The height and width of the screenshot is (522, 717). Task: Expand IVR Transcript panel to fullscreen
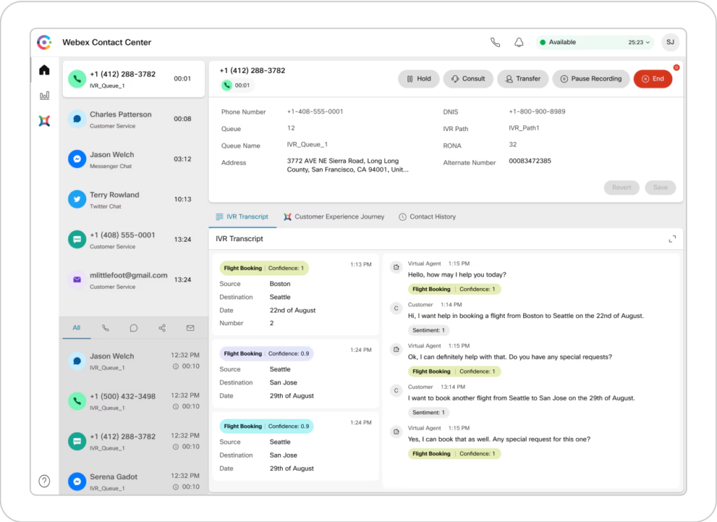click(672, 239)
